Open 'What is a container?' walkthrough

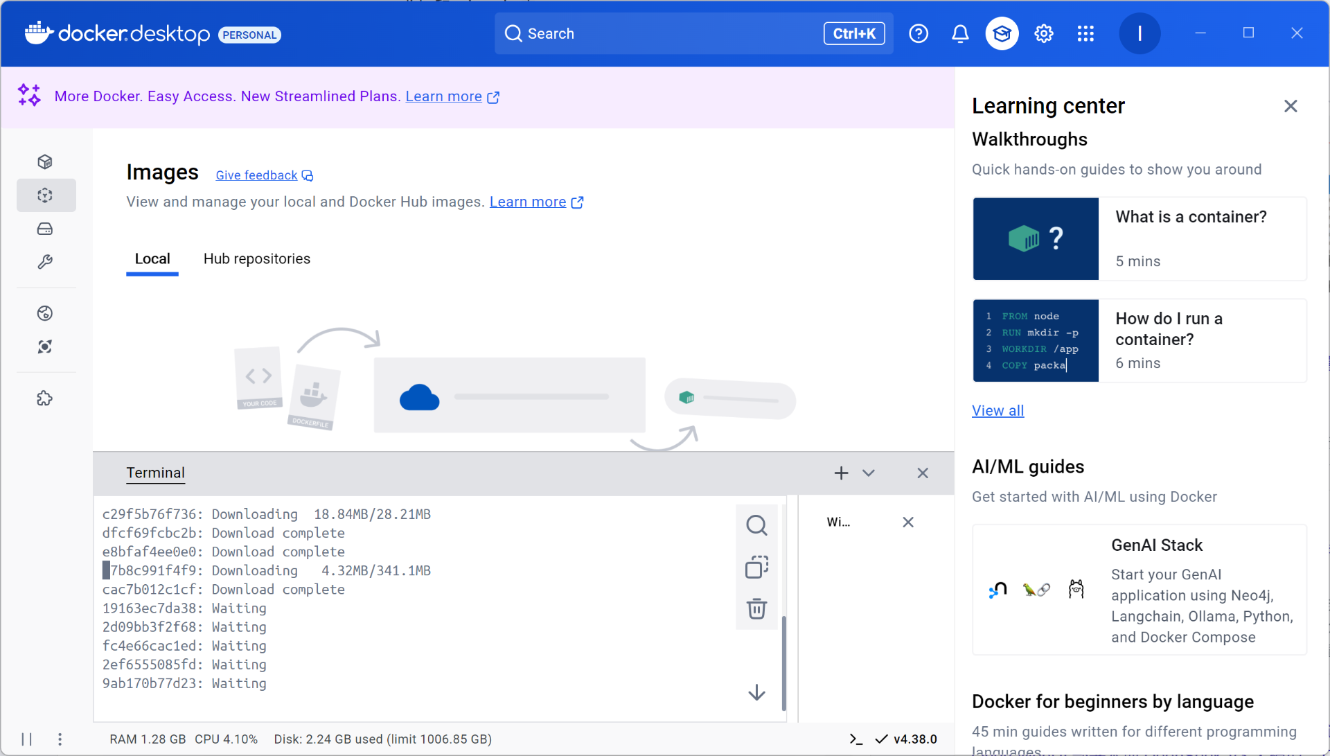(1140, 239)
